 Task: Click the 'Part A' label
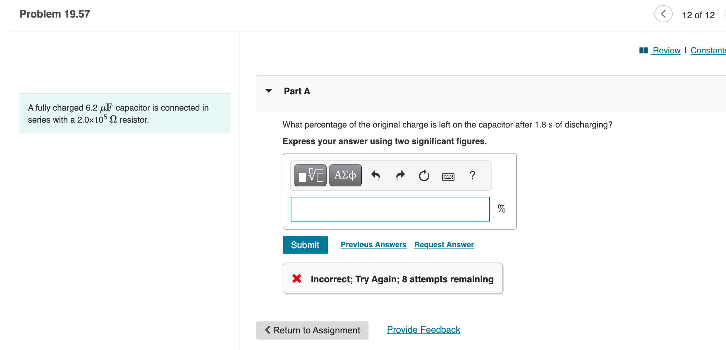297,91
